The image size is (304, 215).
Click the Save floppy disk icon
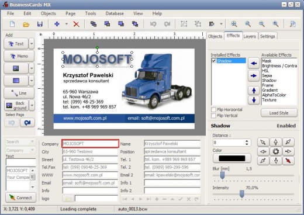point(40,24)
